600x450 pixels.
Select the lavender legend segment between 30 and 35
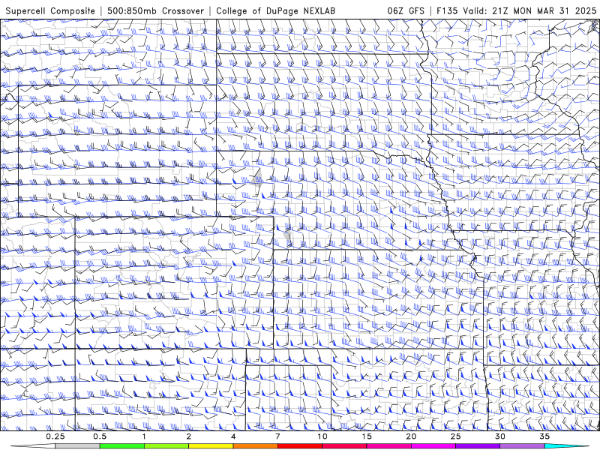(522, 446)
